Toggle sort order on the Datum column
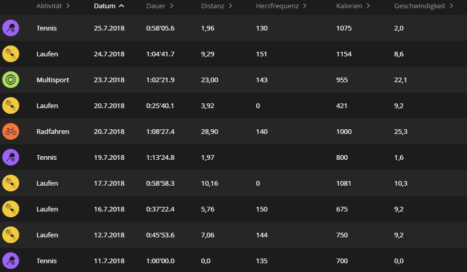The height and width of the screenshot is (272, 467). point(109,6)
